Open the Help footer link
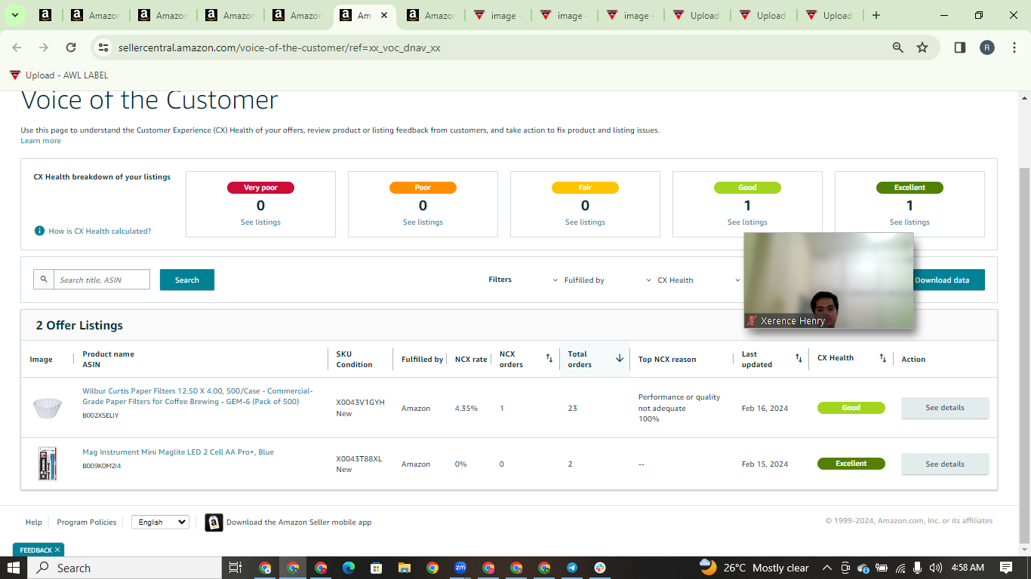1031x579 pixels. click(x=34, y=522)
